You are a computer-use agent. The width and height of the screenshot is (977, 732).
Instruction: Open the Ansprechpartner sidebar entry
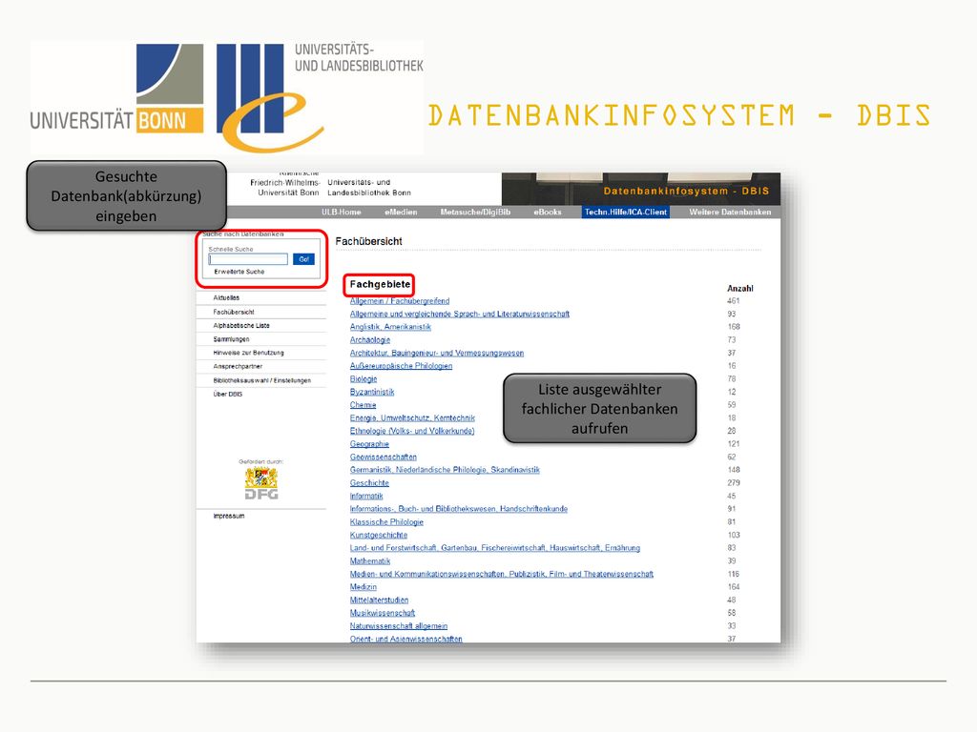[x=238, y=367]
